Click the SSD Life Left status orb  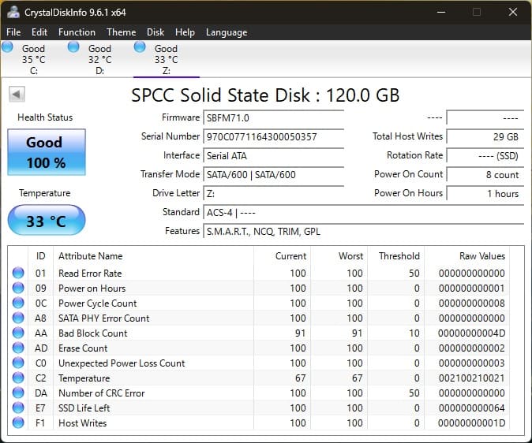[18, 408]
